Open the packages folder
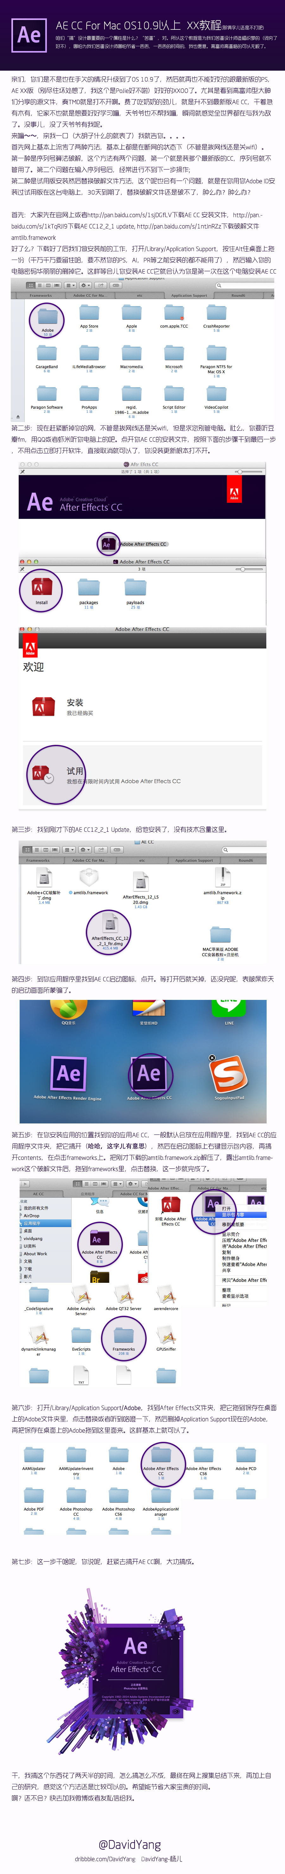Viewport: 285px width, 1874px height. coord(89,592)
